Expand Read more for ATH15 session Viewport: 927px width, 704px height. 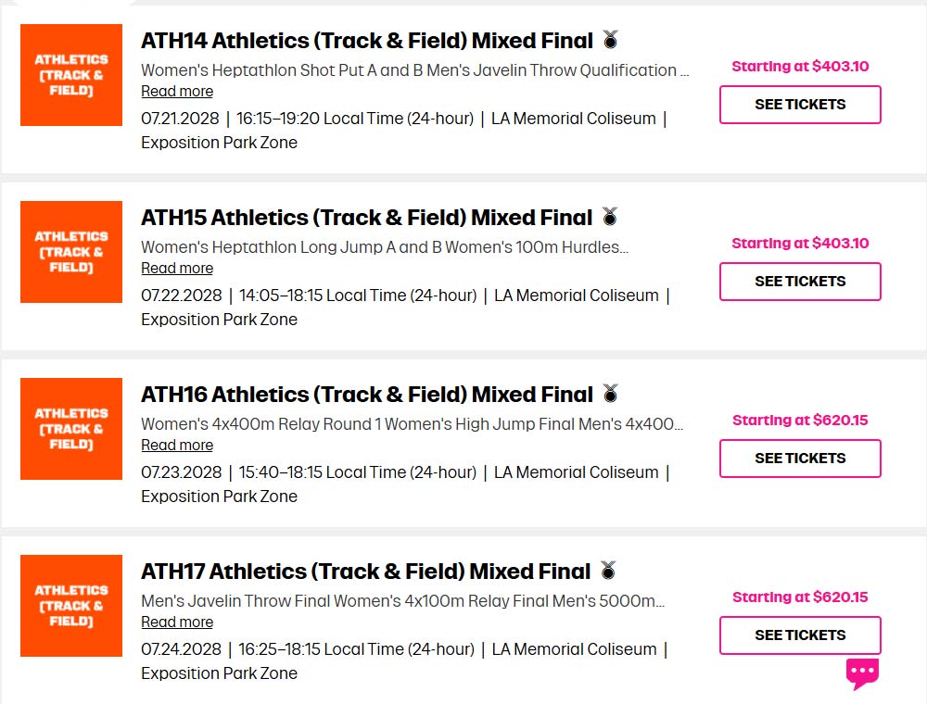pos(177,268)
